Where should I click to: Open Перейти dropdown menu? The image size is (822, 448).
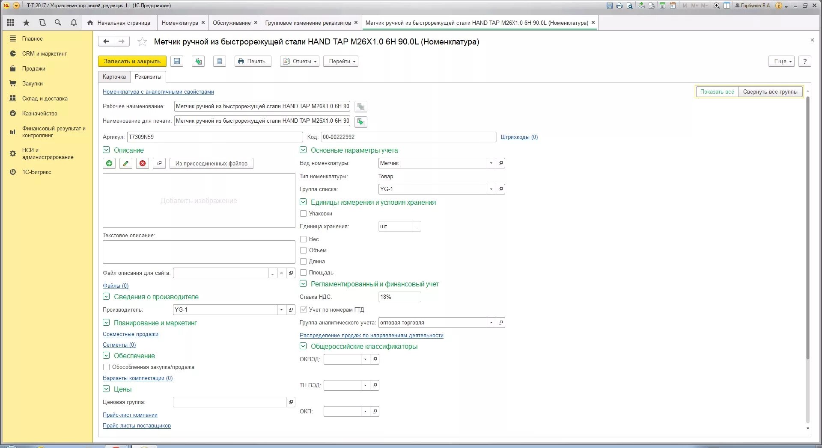coord(341,61)
